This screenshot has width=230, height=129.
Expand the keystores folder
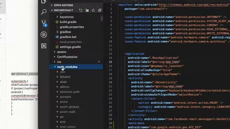coord(57,17)
